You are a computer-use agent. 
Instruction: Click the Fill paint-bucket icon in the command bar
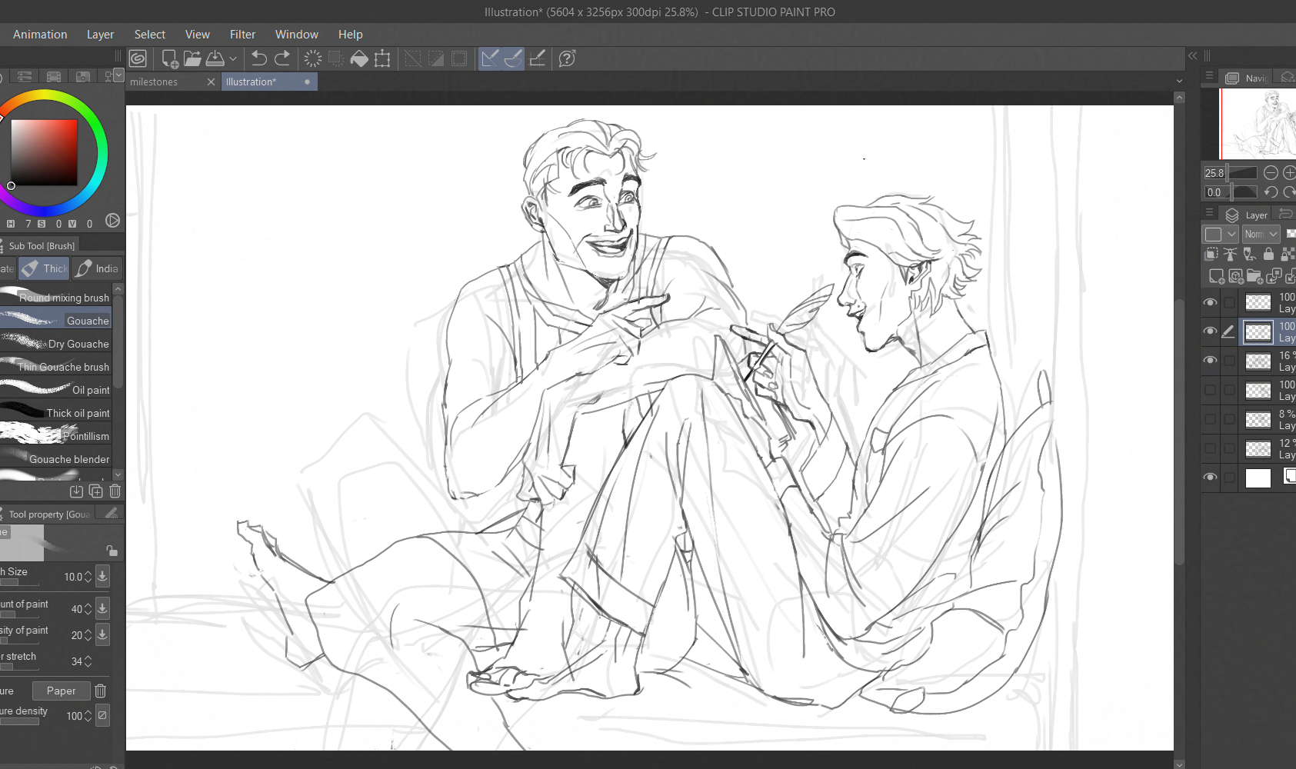[358, 58]
